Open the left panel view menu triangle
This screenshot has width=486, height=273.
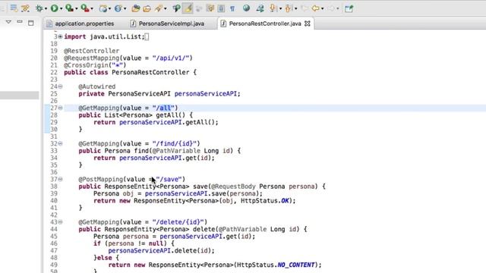pos(8,22)
